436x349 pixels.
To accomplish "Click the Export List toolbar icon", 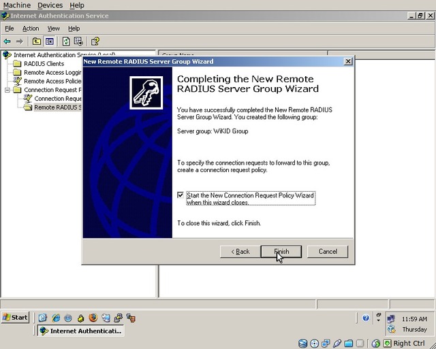I will (x=78, y=41).
